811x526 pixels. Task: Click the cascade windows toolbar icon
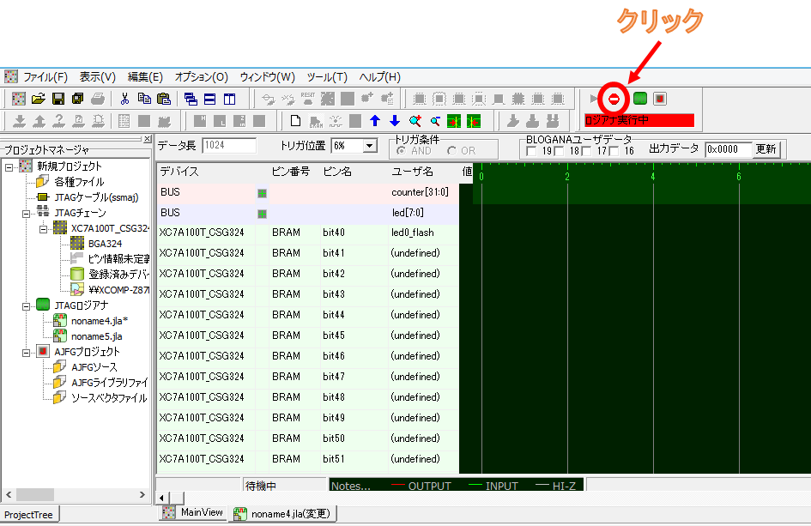[x=191, y=99]
